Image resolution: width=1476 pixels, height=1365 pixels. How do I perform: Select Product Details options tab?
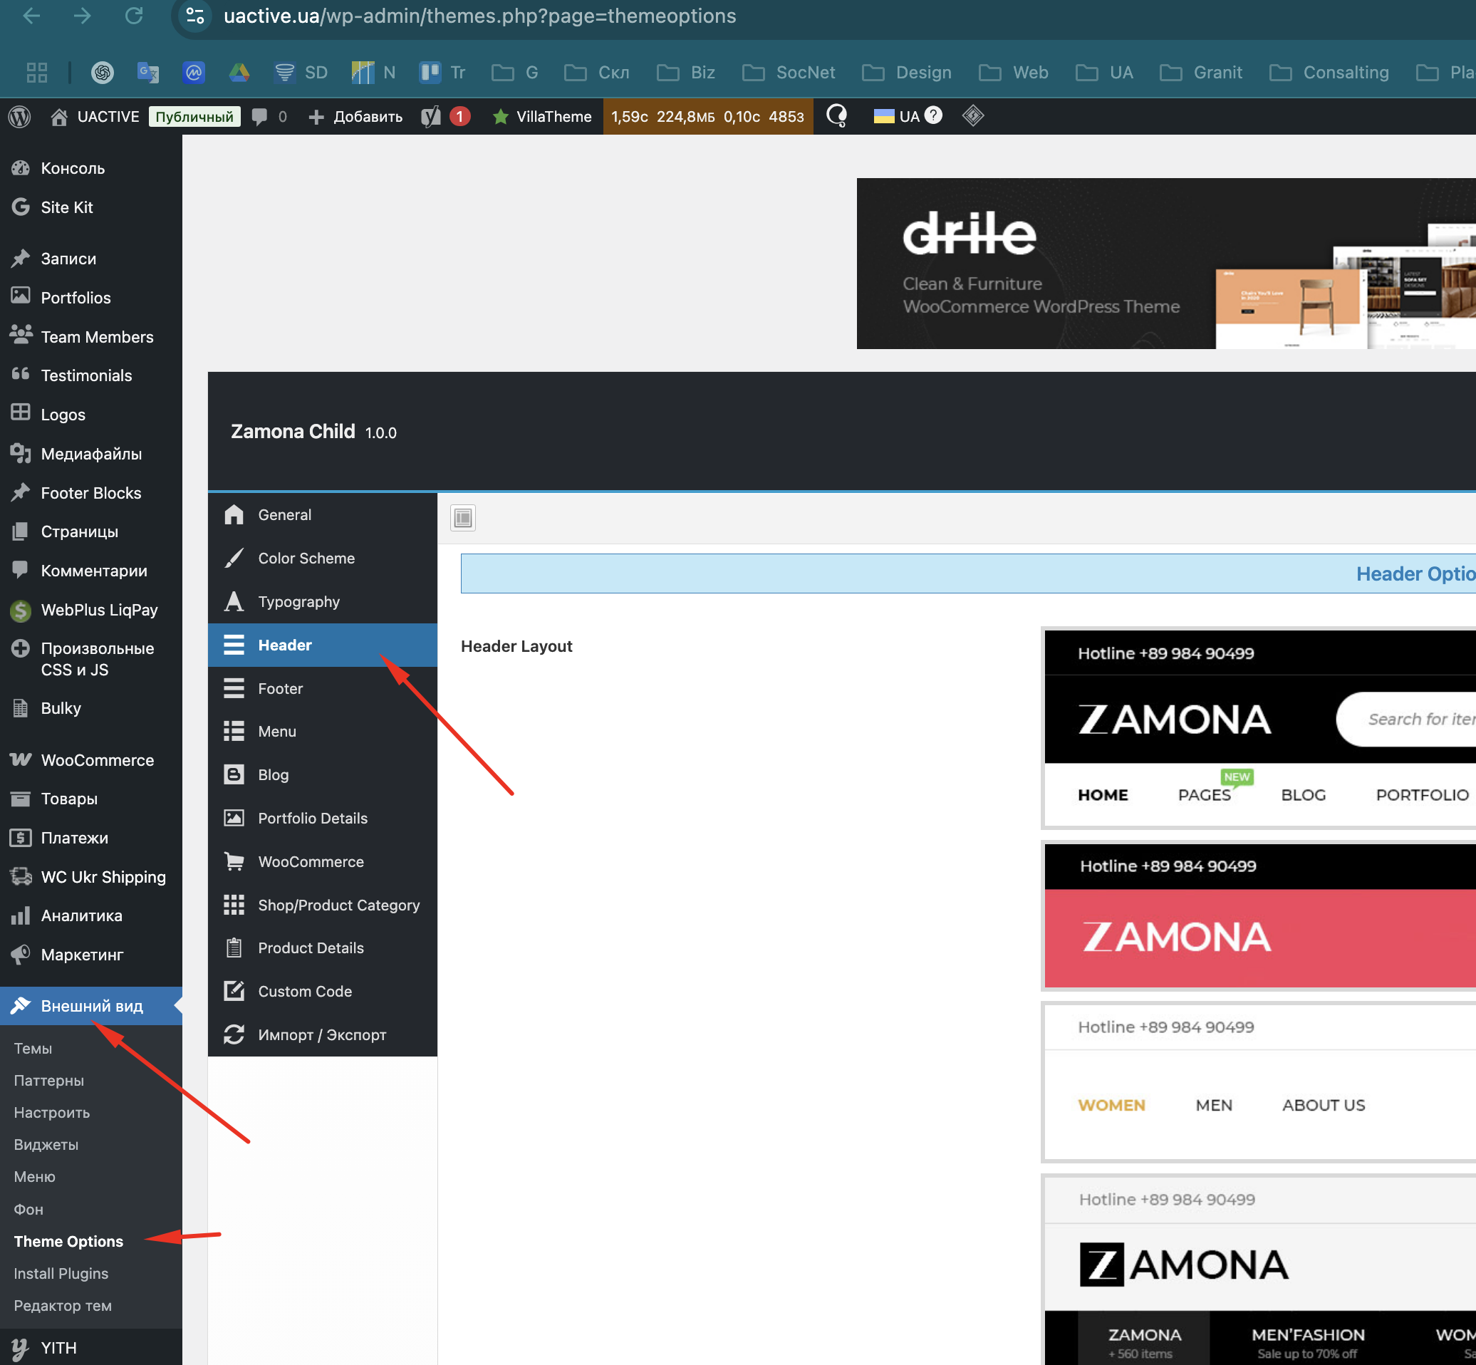[323, 948]
